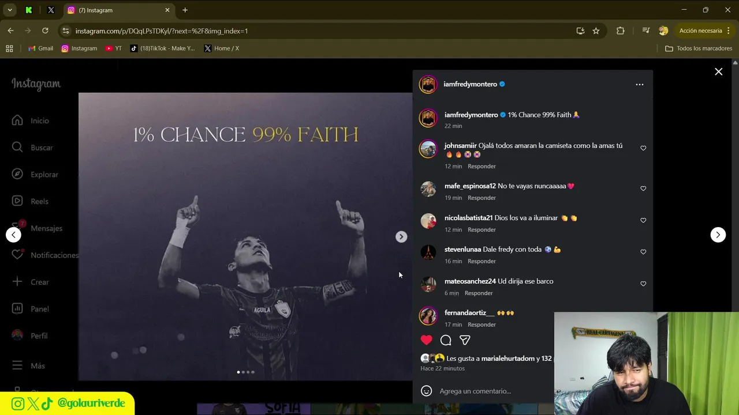
Task: Open post options three-dot menu
Action: 639,84
